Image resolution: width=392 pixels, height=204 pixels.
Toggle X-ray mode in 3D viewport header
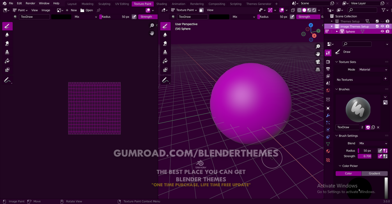click(293, 10)
